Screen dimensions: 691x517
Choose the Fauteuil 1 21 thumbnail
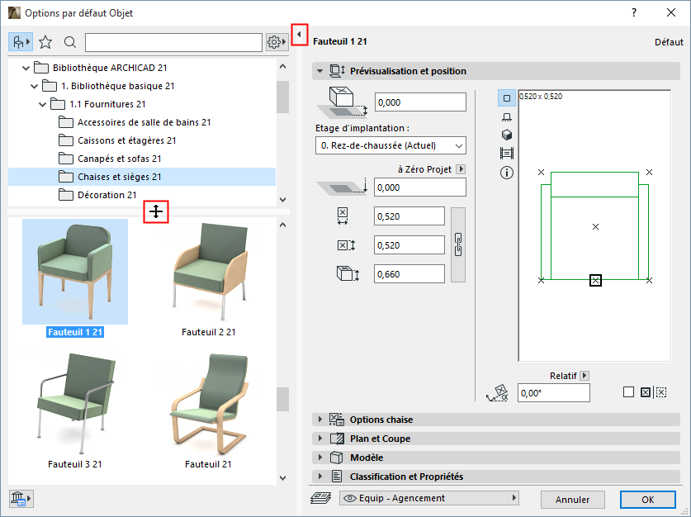(75, 272)
